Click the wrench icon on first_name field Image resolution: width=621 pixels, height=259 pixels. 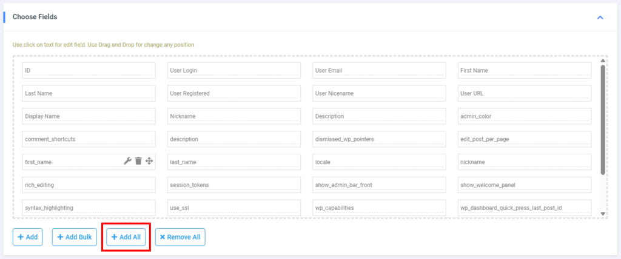point(127,161)
